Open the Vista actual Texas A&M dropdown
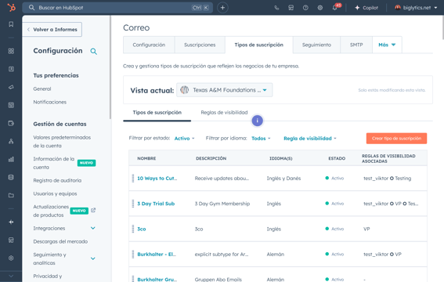This screenshot has height=282, width=444. (224, 90)
